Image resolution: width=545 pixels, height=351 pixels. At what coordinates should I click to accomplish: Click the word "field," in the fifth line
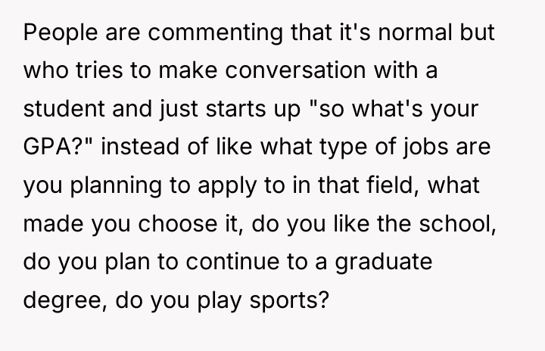point(393,185)
